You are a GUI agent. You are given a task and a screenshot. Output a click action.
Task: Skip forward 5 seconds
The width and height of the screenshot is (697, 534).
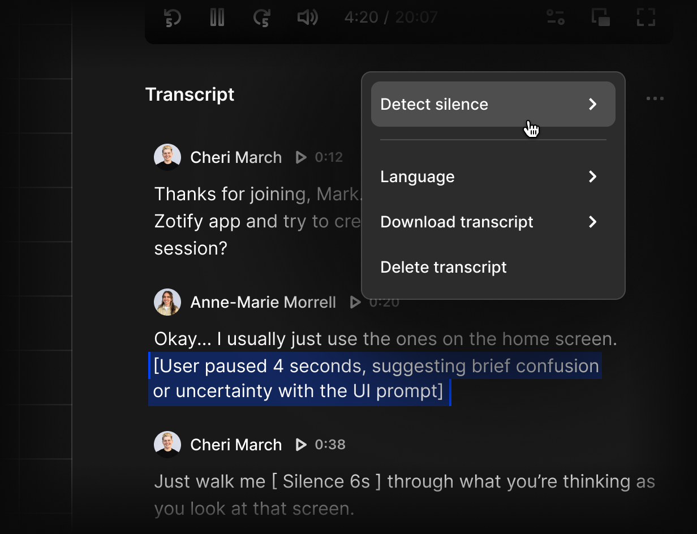tap(262, 17)
